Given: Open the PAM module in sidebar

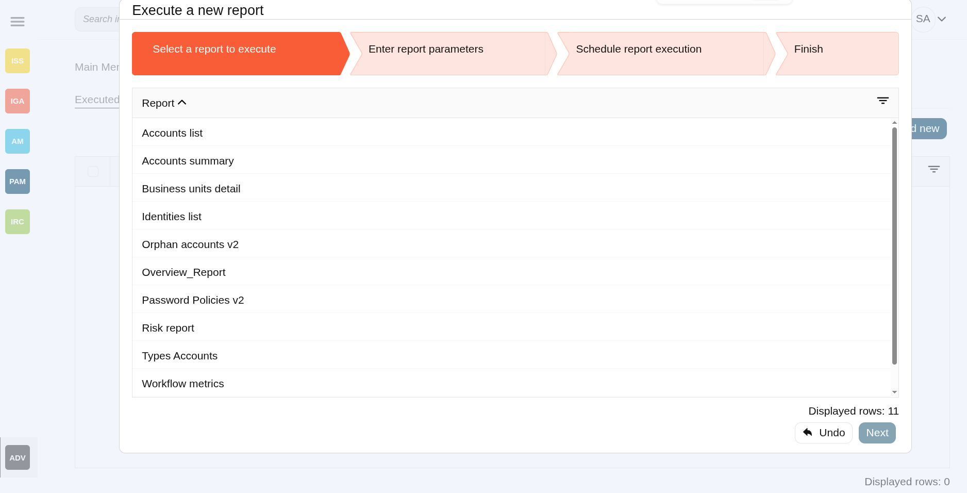Looking at the screenshot, I should (x=18, y=182).
